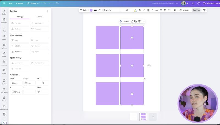Click the cloud save status icon
This screenshot has width=220, height=125.
click(57, 3)
